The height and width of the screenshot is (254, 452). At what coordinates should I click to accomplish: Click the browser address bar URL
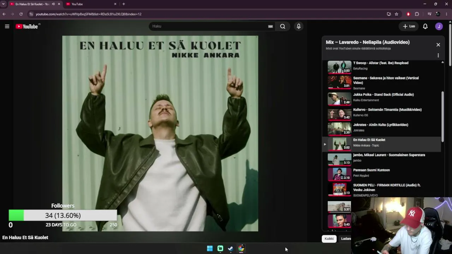tap(88, 14)
